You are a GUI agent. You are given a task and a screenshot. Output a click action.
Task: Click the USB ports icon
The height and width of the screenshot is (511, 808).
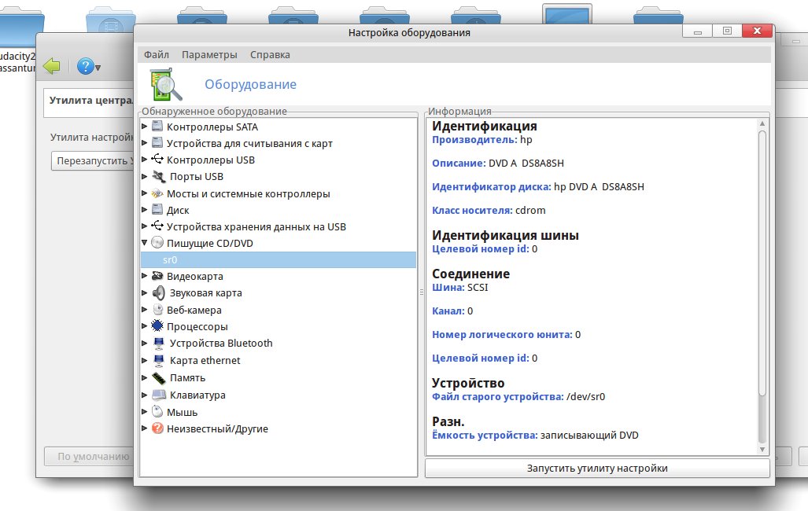coord(159,176)
